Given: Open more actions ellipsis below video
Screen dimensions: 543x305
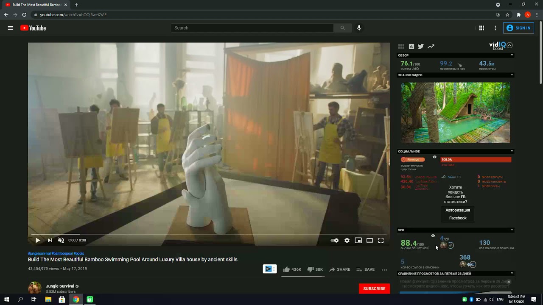Looking at the screenshot, I should 384,269.
